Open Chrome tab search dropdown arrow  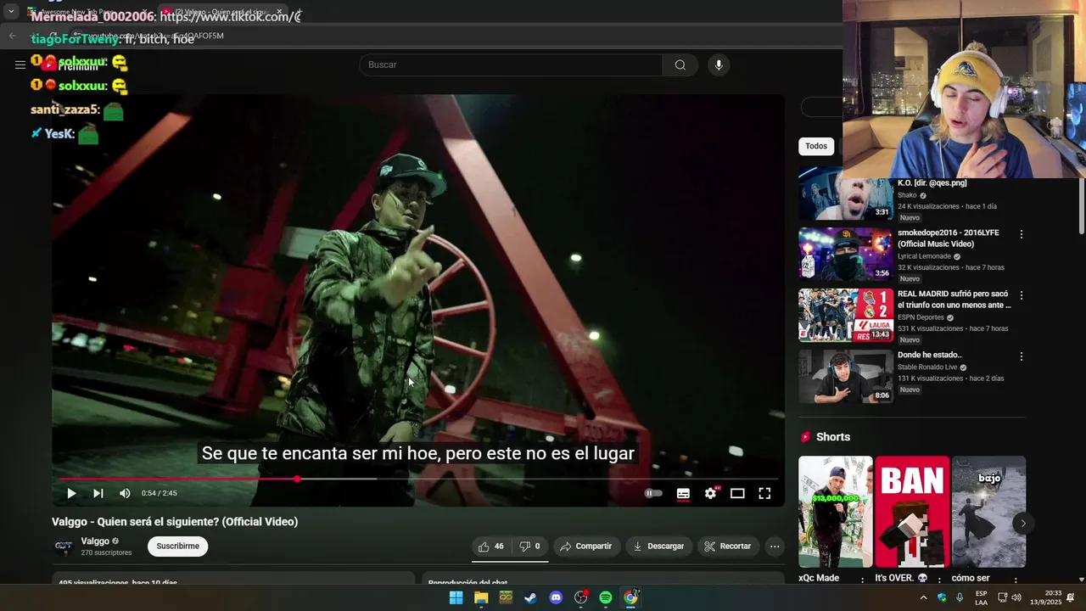pyautogui.click(x=11, y=12)
